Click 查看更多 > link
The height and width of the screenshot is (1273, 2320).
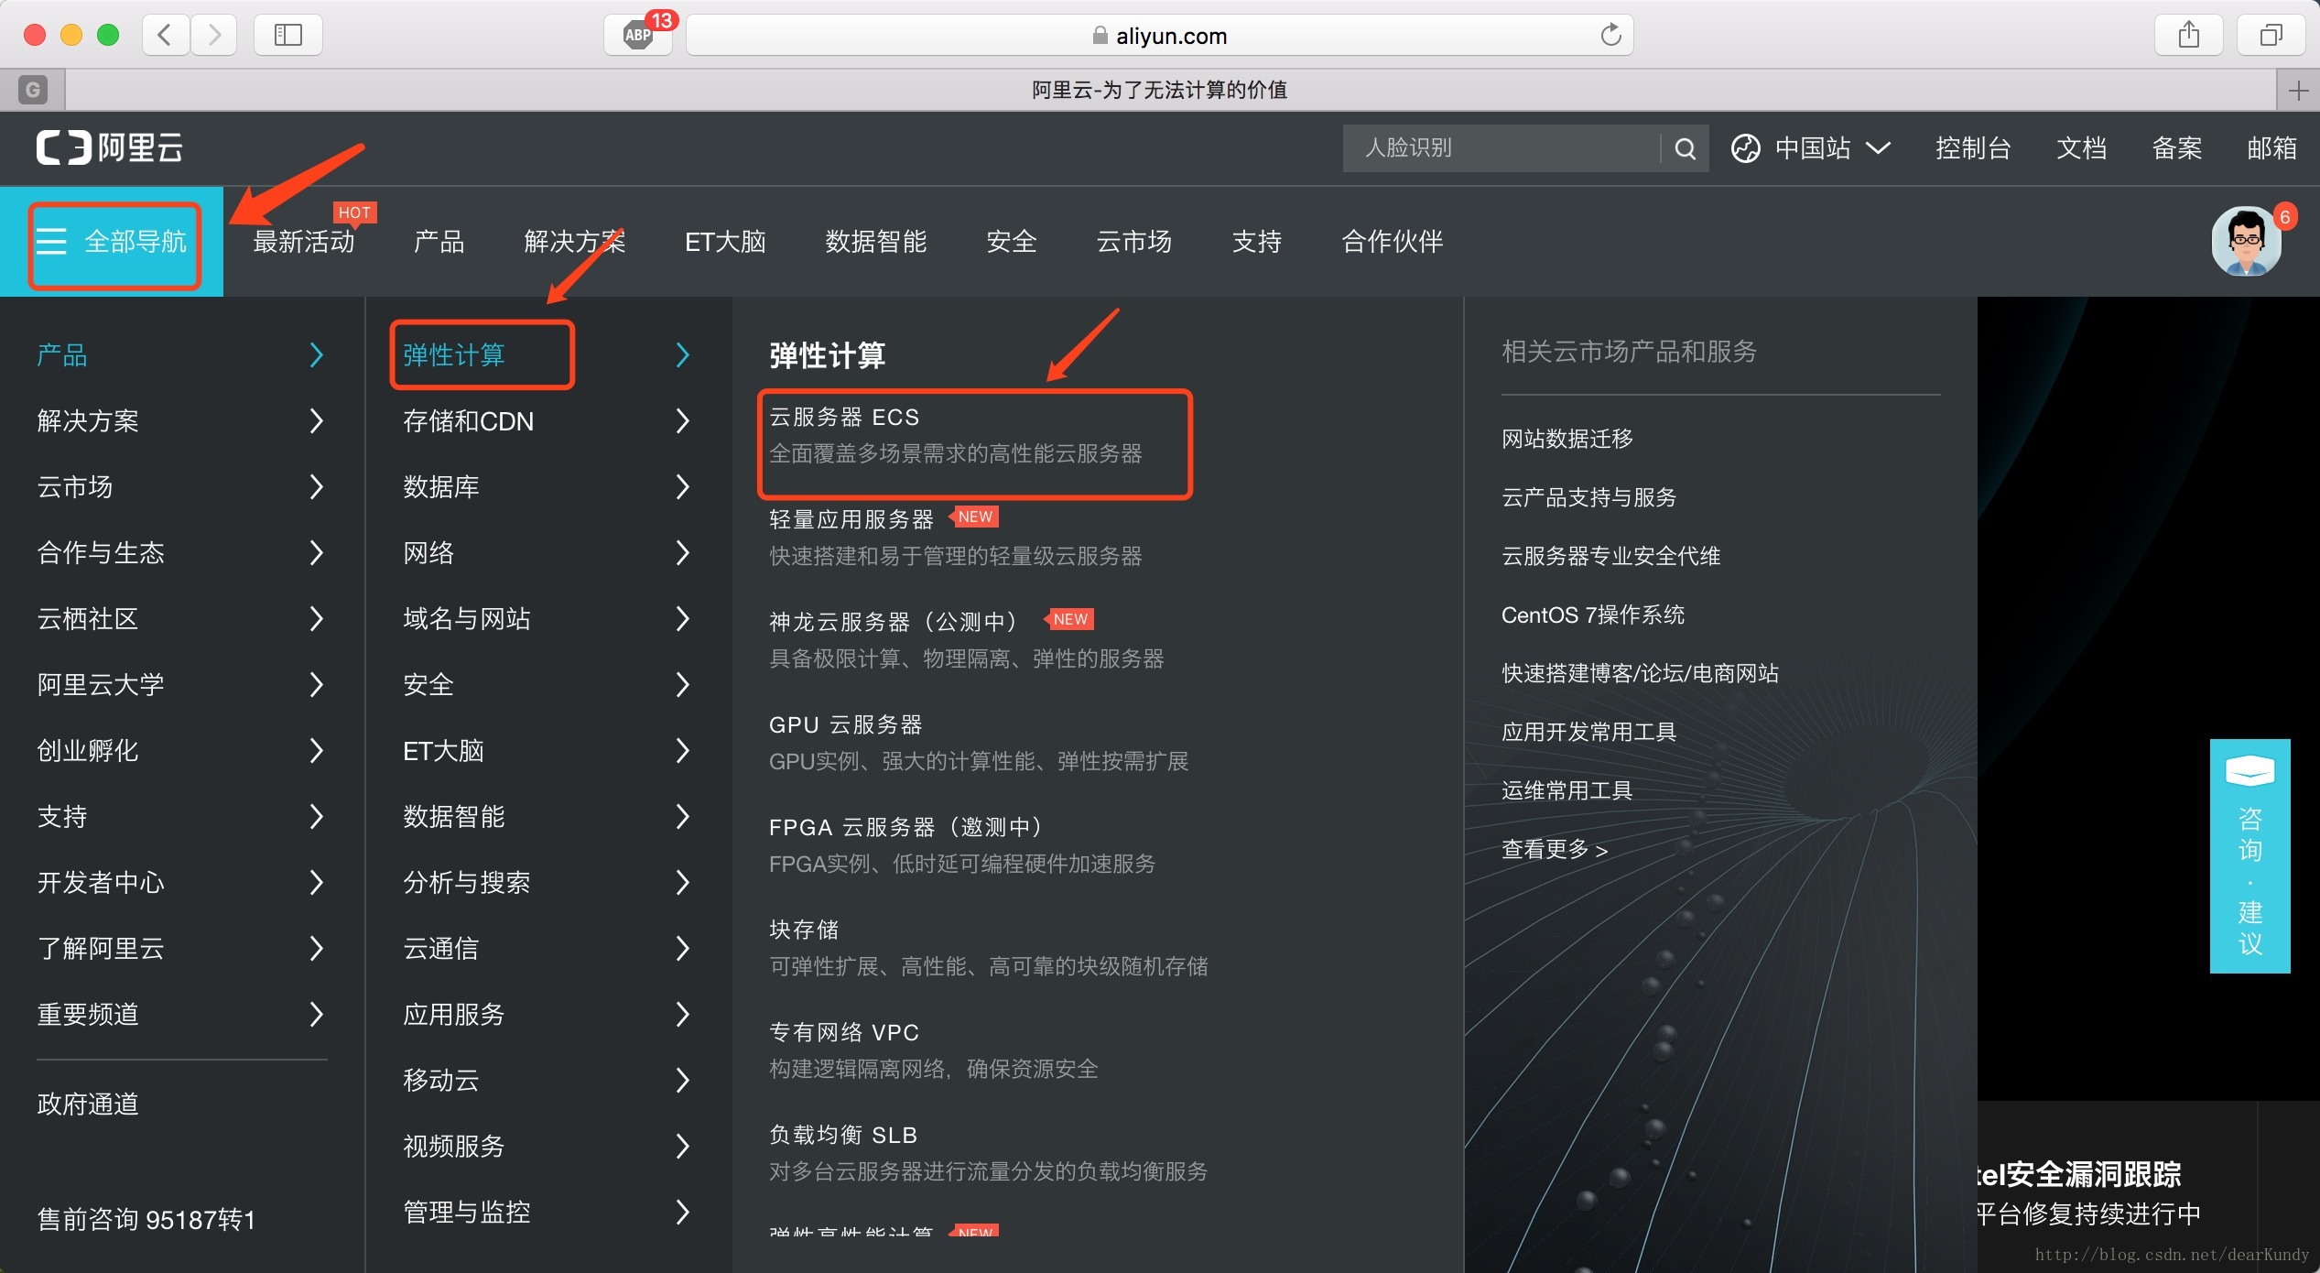coord(1554,850)
